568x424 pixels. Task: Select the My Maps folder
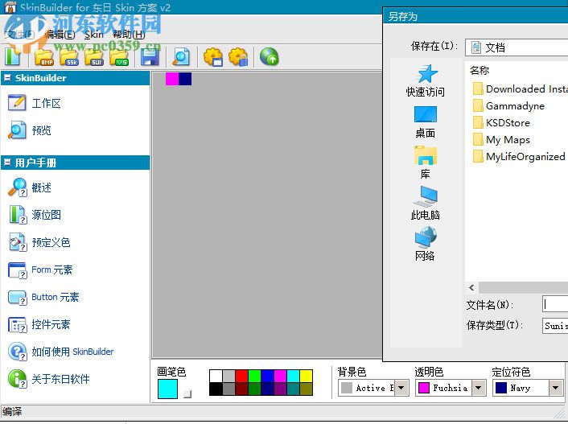tap(501, 140)
